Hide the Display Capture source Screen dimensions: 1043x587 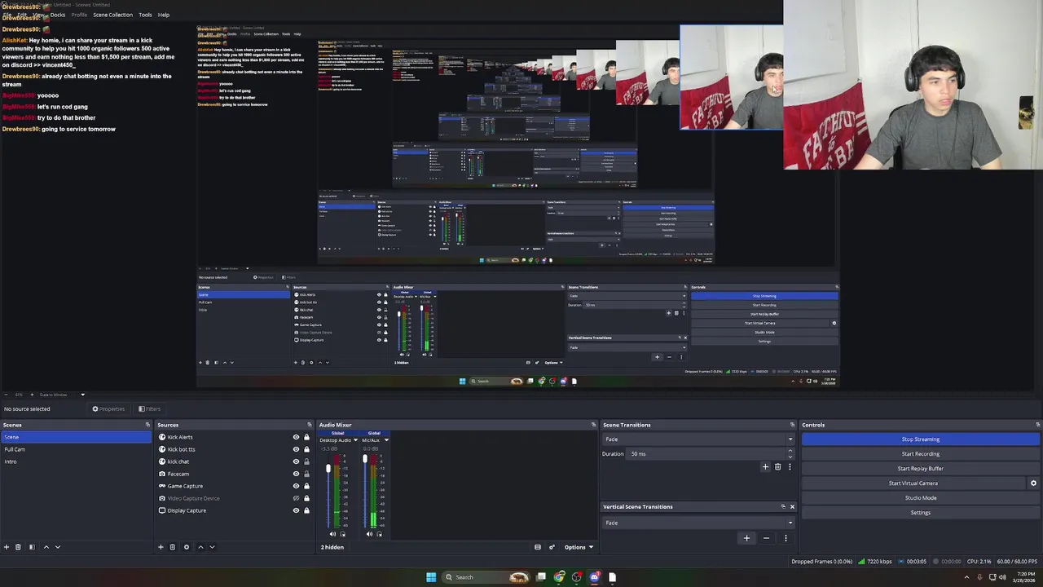[x=296, y=510]
